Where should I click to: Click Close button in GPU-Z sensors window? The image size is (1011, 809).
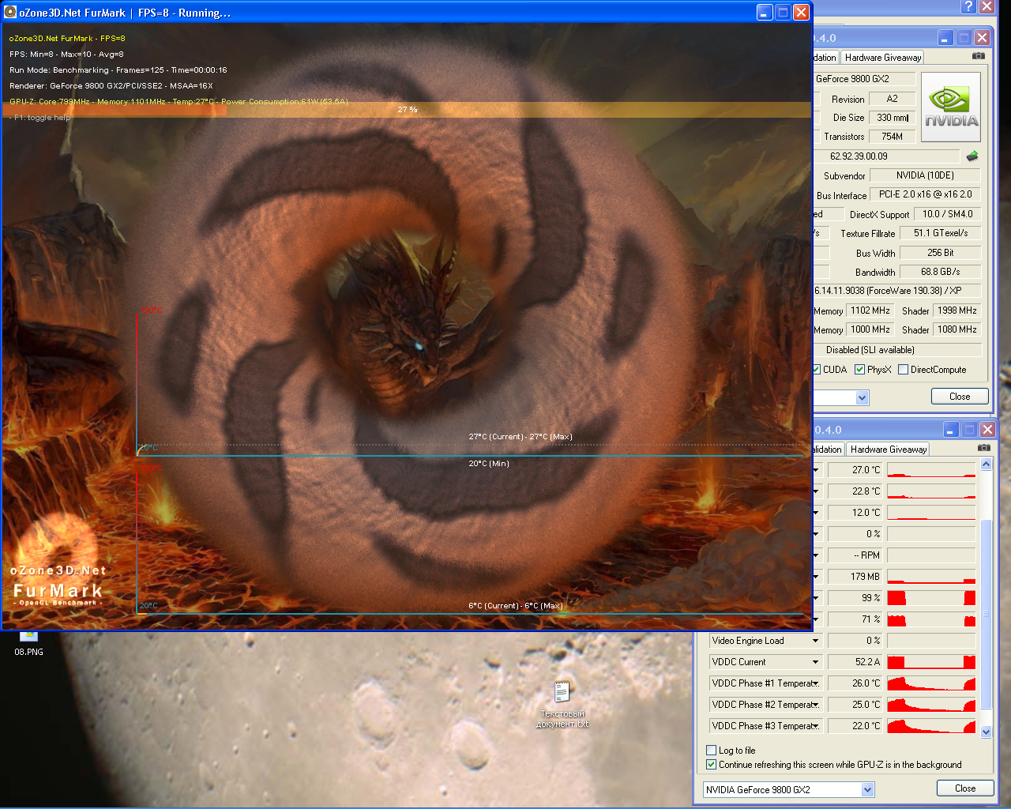pyautogui.click(x=965, y=788)
